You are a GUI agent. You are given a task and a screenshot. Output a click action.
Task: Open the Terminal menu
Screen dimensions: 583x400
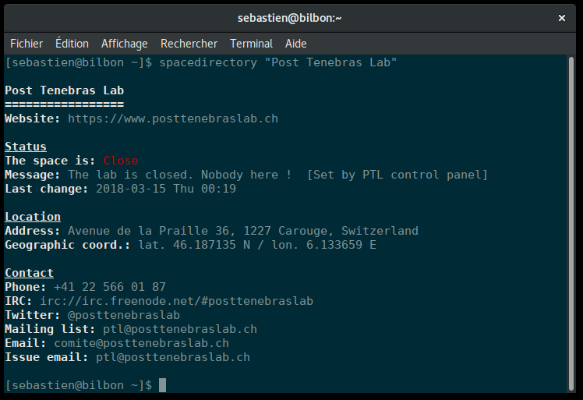click(251, 44)
